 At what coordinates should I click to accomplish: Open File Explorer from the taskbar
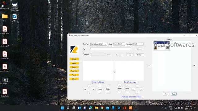[x=96, y=108]
